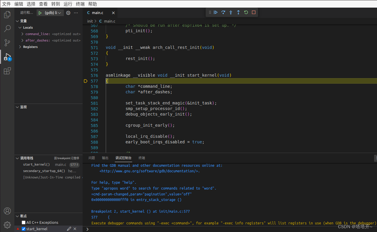Viewport: 377px width, 232px height.
Task: Open the GDB documentation link
Action: 149,171
